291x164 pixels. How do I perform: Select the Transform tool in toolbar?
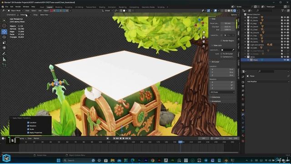4,48
